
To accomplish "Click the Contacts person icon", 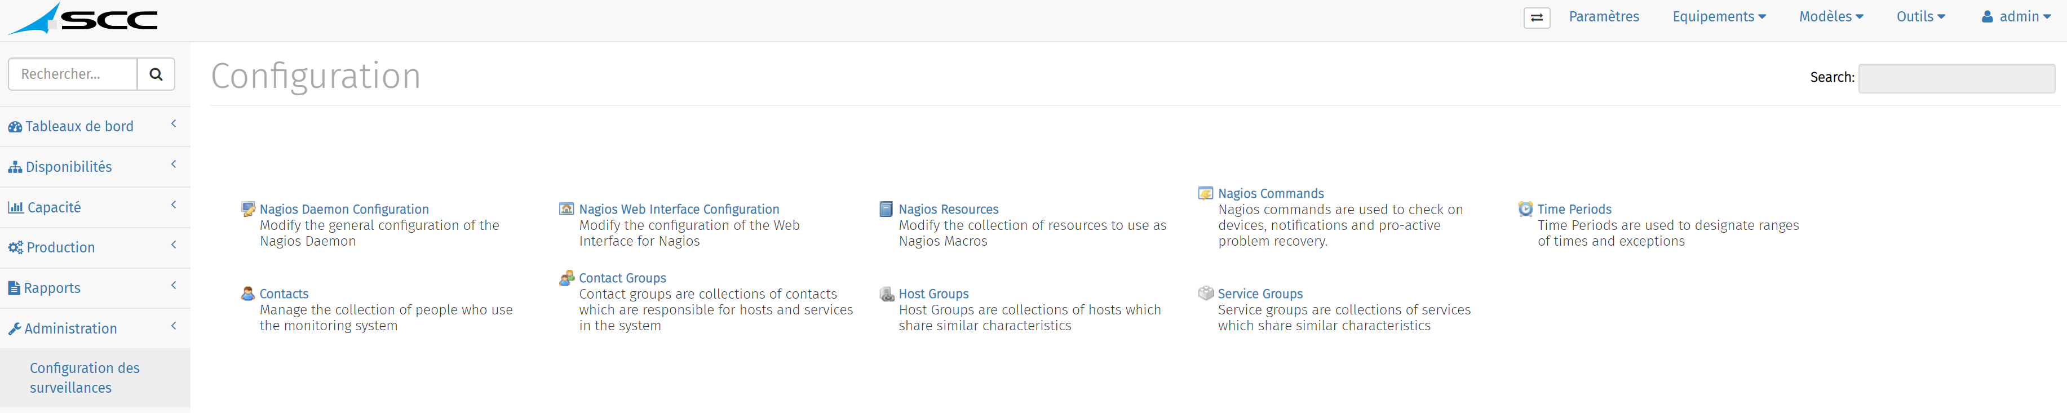I will point(248,294).
